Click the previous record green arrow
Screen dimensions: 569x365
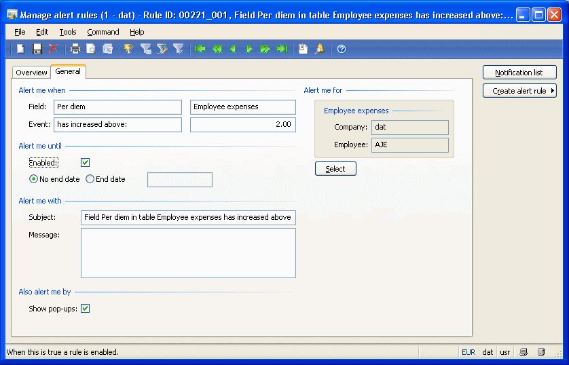[x=233, y=49]
